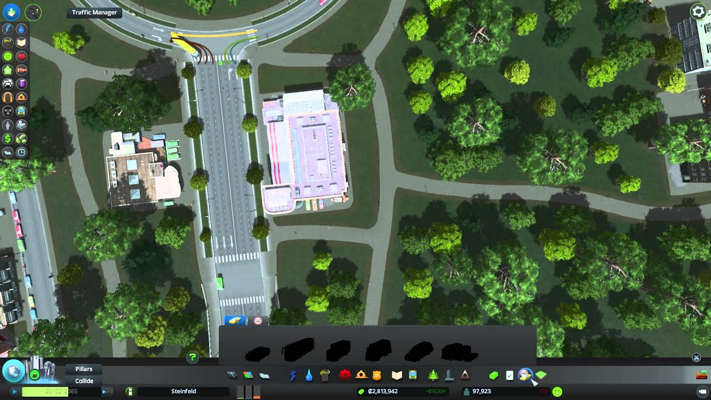Switch to the speed limit 140 tab
This screenshot has width=711, height=400.
[x=258, y=321]
